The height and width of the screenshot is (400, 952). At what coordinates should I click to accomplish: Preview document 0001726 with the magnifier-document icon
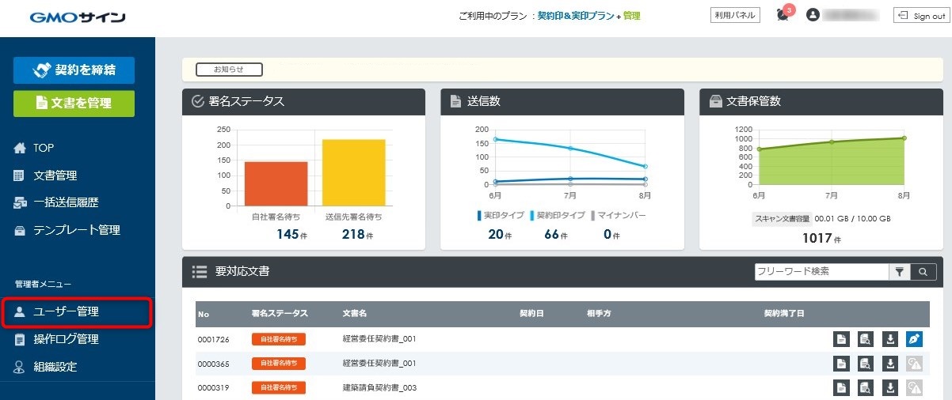coord(866,339)
